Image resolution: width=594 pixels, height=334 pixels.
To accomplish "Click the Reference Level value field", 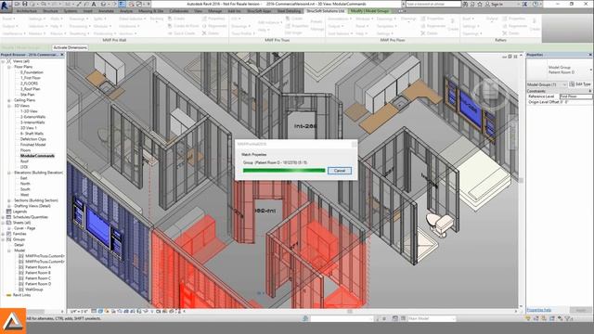I will [x=575, y=96].
